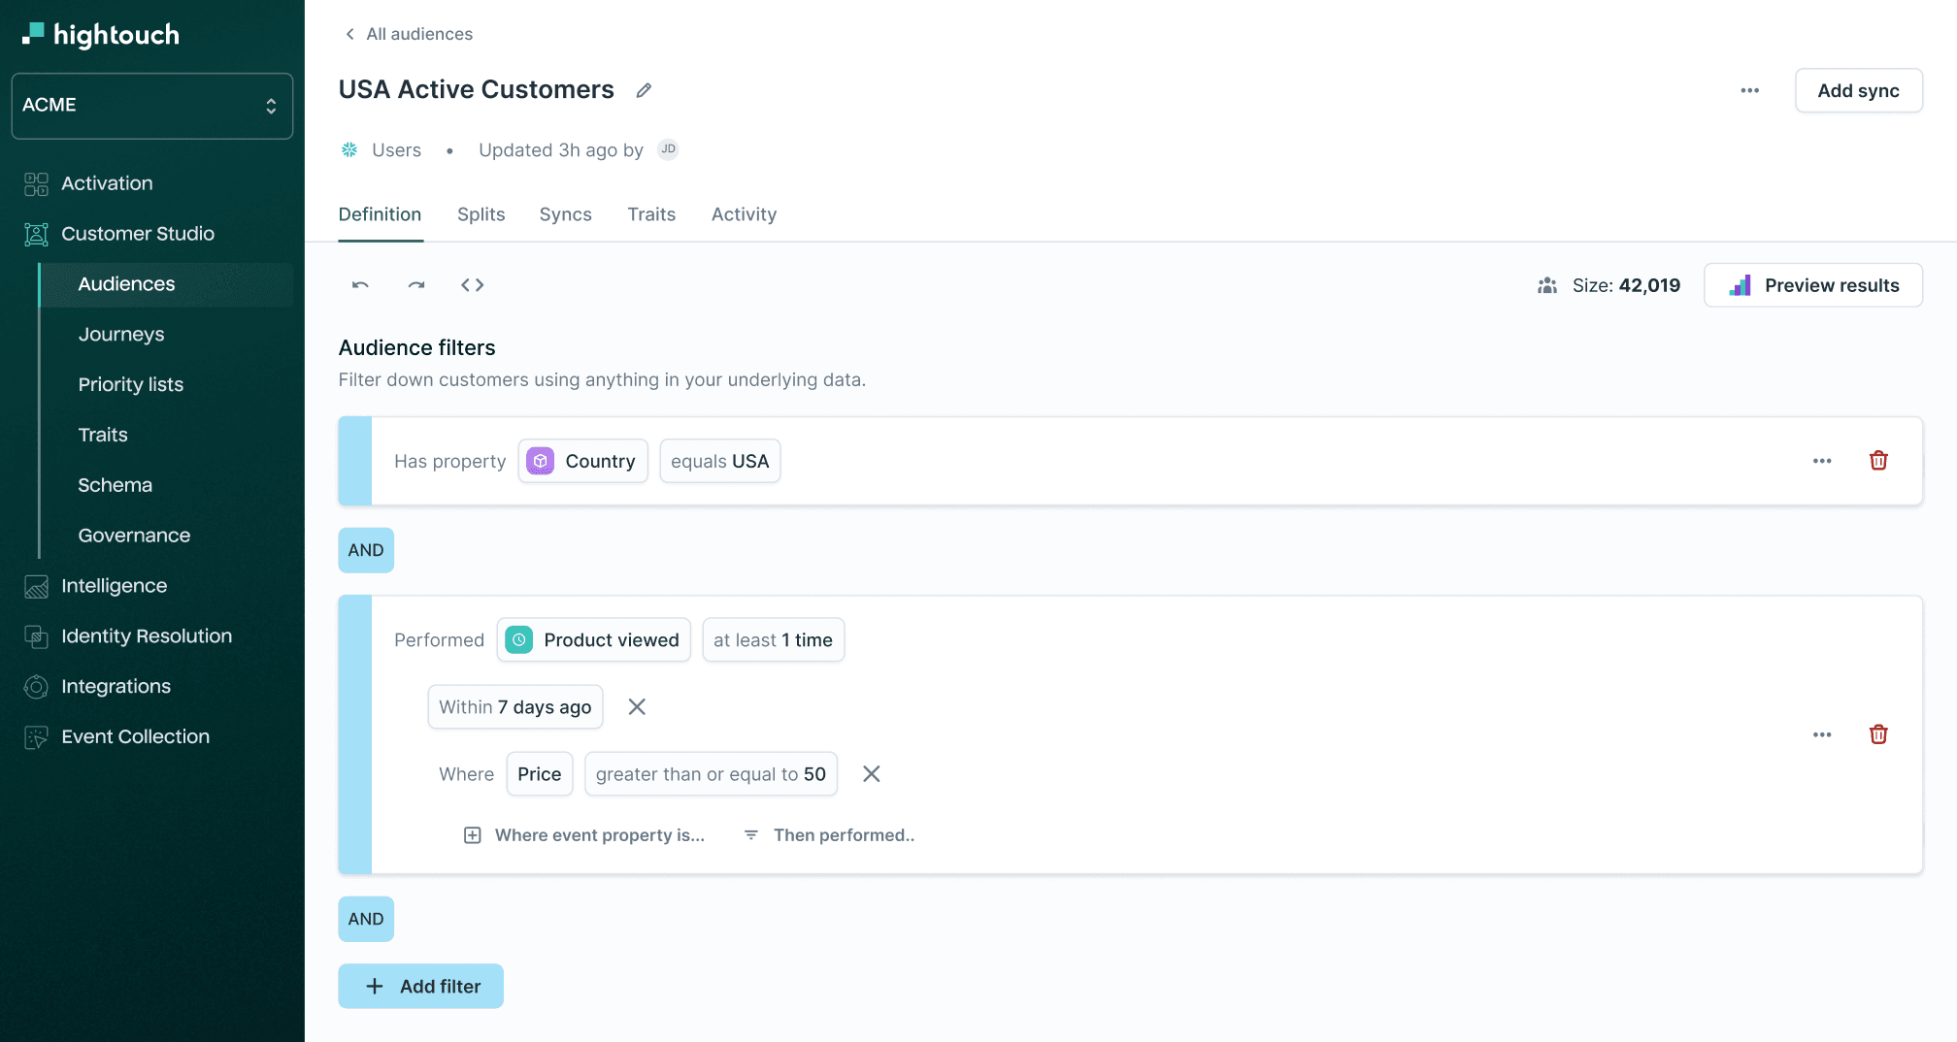1957x1042 pixels.
Task: Click the undo arrow above audience filters
Action: 359,284
